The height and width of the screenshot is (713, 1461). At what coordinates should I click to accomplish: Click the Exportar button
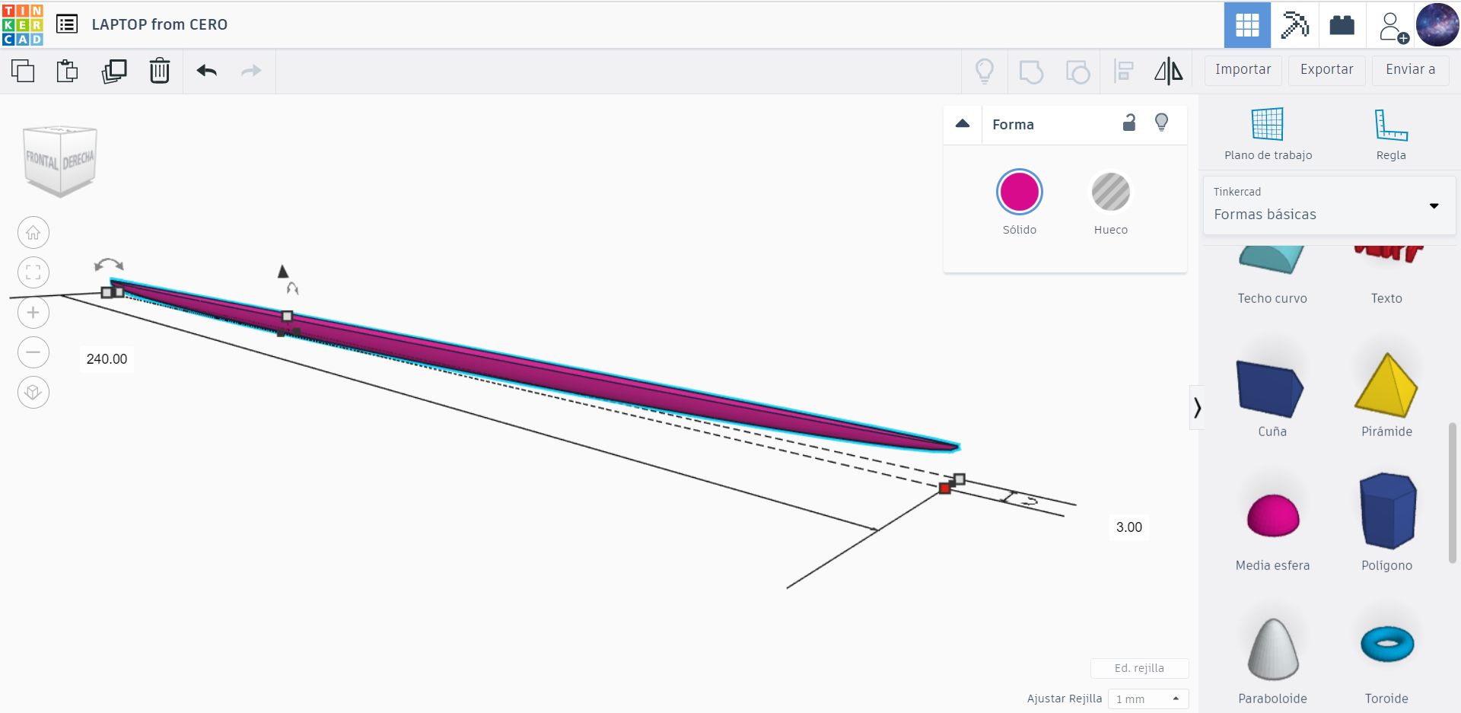(x=1326, y=70)
